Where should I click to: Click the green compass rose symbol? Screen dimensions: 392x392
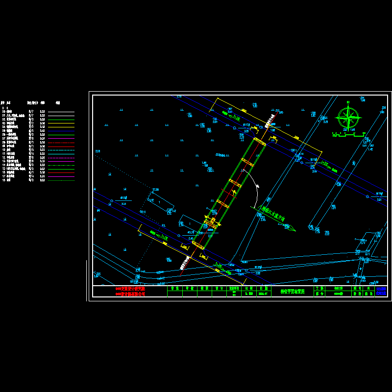(348, 117)
